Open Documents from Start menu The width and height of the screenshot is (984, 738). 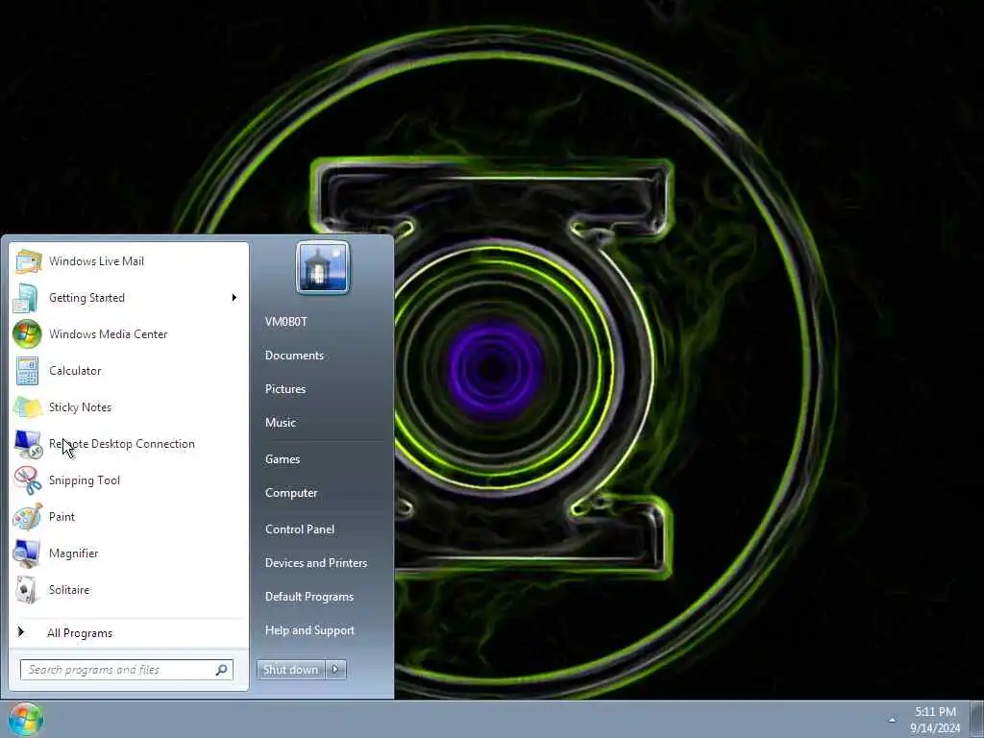tap(294, 356)
